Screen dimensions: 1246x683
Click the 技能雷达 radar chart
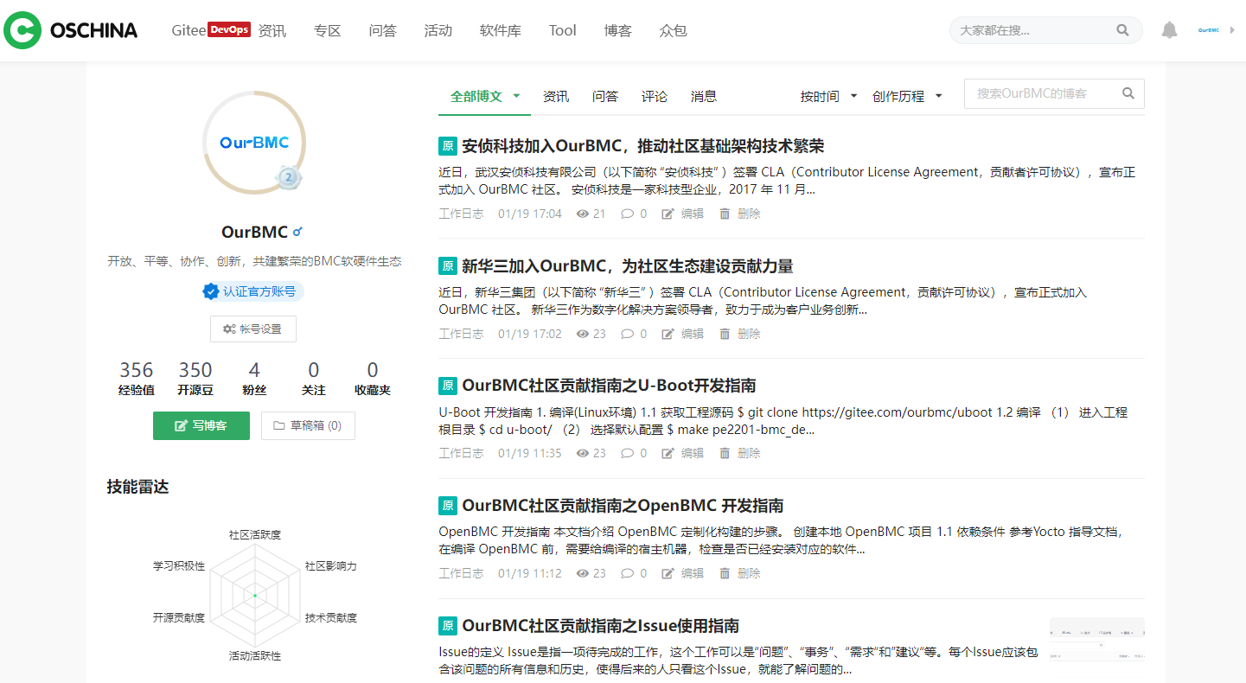255,595
